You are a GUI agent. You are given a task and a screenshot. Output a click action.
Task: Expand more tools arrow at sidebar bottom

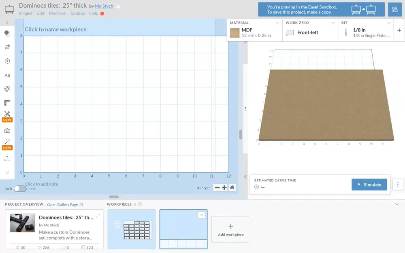click(7, 172)
